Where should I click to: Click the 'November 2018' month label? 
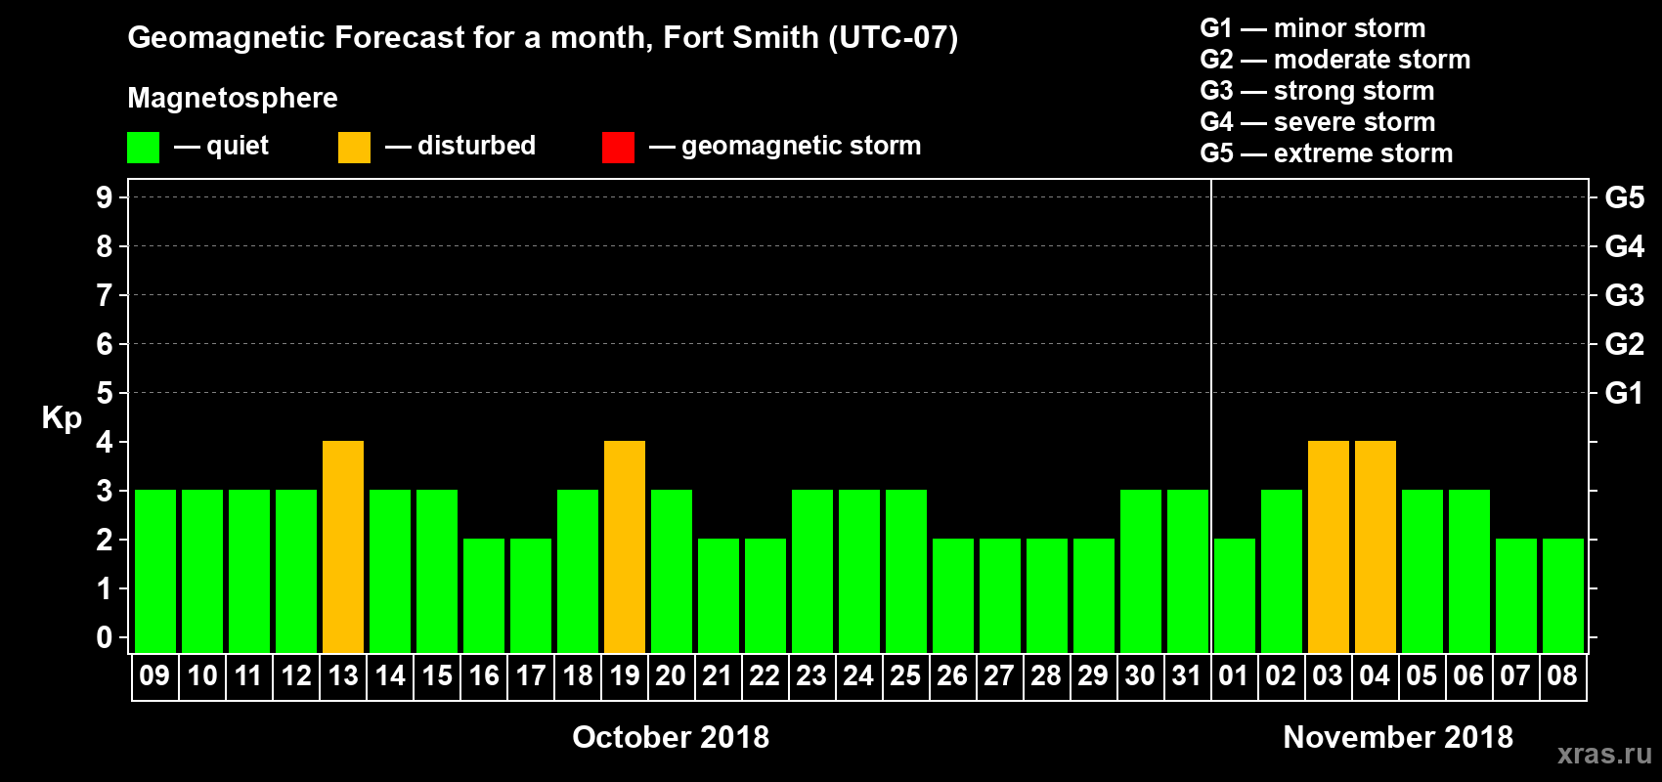1398,737
